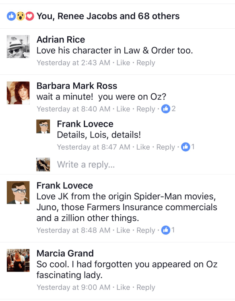Focus the 'Write a reply...' field
235x301 pixels.
(x=134, y=165)
